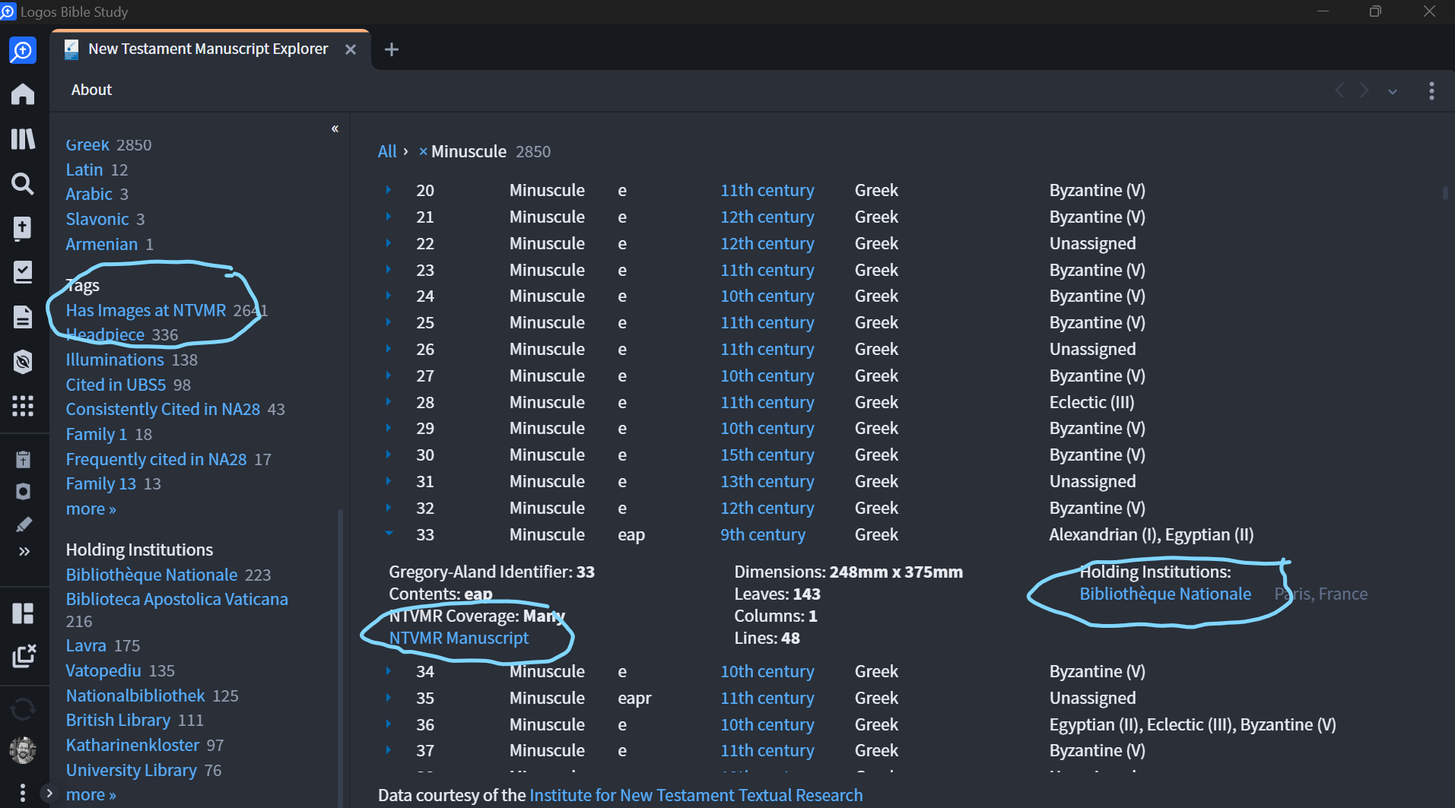
Task: Select the New Testament Manuscript Explorer tab
Action: pyautogui.click(x=208, y=49)
